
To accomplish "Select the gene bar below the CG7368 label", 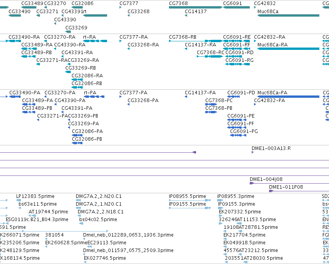I will (196, 7).
